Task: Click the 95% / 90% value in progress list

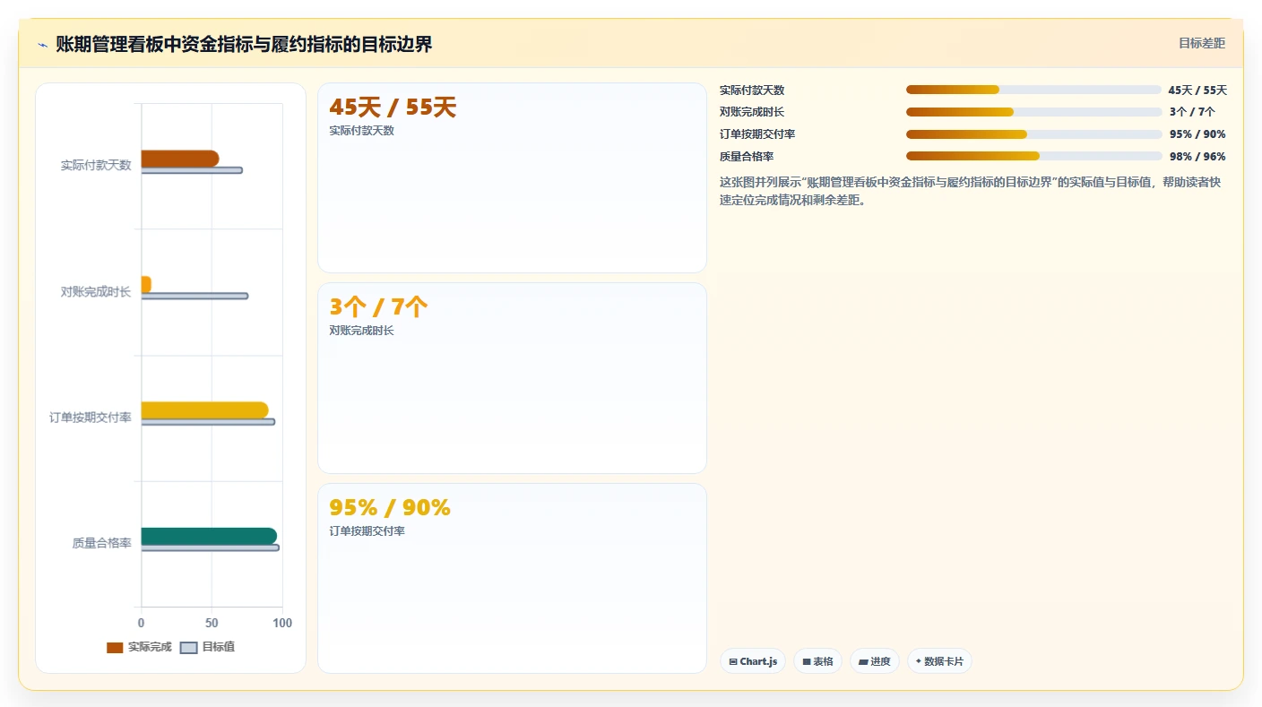Action: [1197, 134]
